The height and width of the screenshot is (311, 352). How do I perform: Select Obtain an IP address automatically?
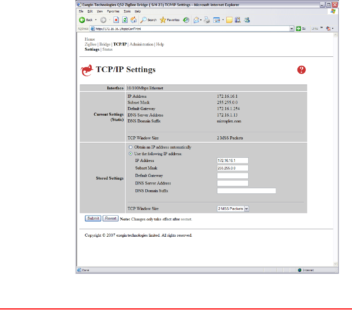pyautogui.click(x=130, y=147)
